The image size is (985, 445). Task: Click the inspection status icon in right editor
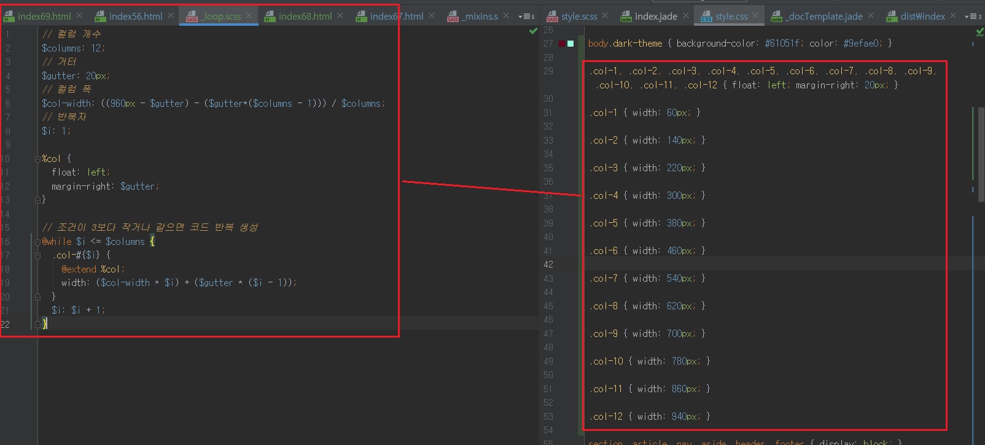coord(979,32)
